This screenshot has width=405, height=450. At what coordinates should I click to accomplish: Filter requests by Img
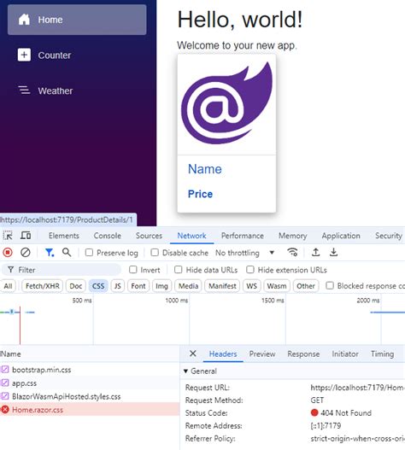161,286
